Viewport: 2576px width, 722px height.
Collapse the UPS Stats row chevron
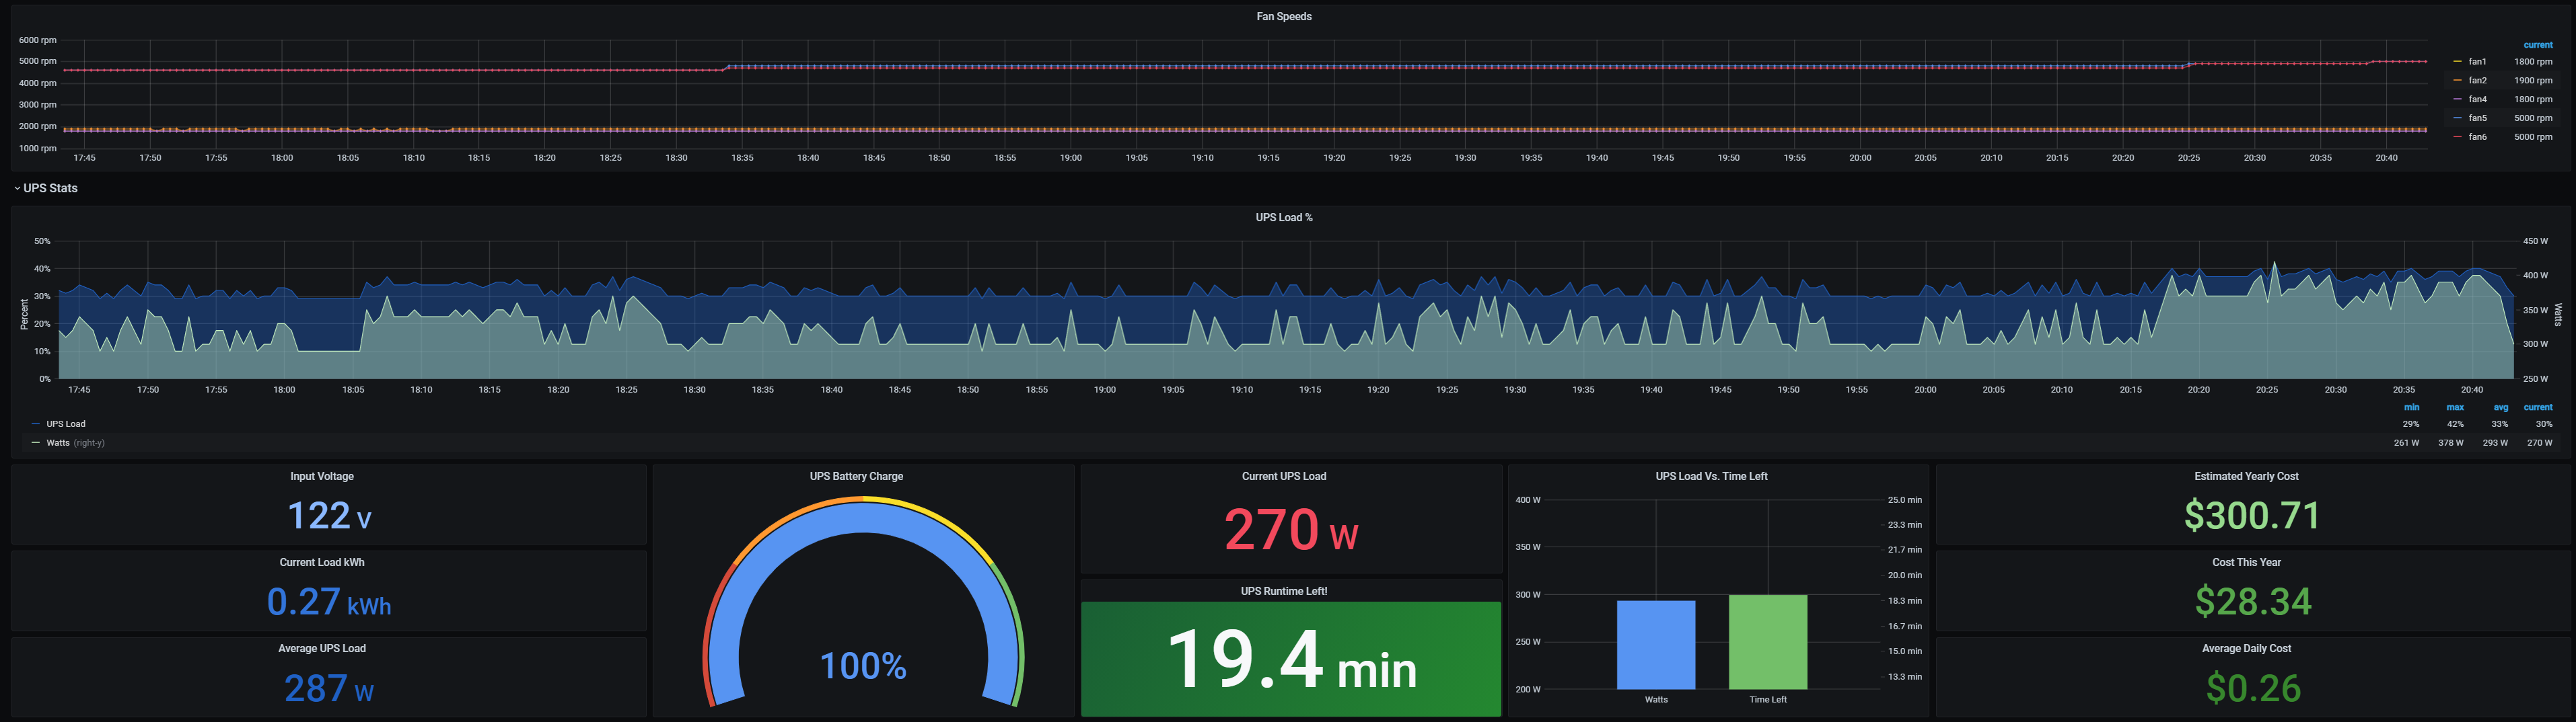[17, 188]
